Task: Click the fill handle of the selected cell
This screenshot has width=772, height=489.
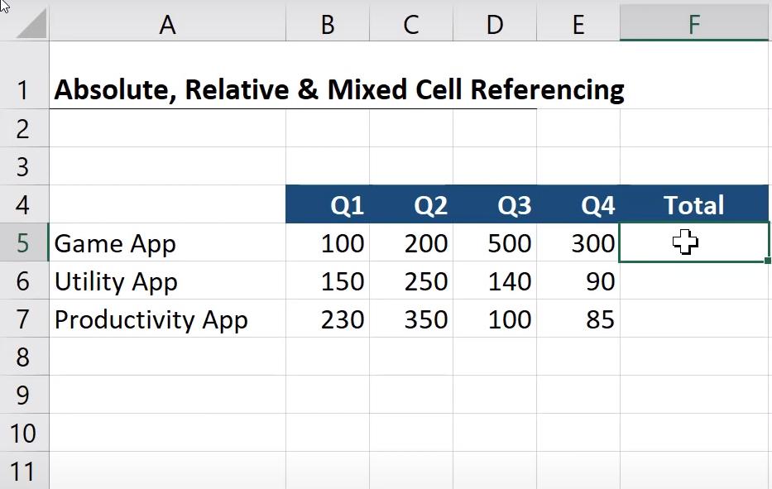Action: [x=768, y=261]
